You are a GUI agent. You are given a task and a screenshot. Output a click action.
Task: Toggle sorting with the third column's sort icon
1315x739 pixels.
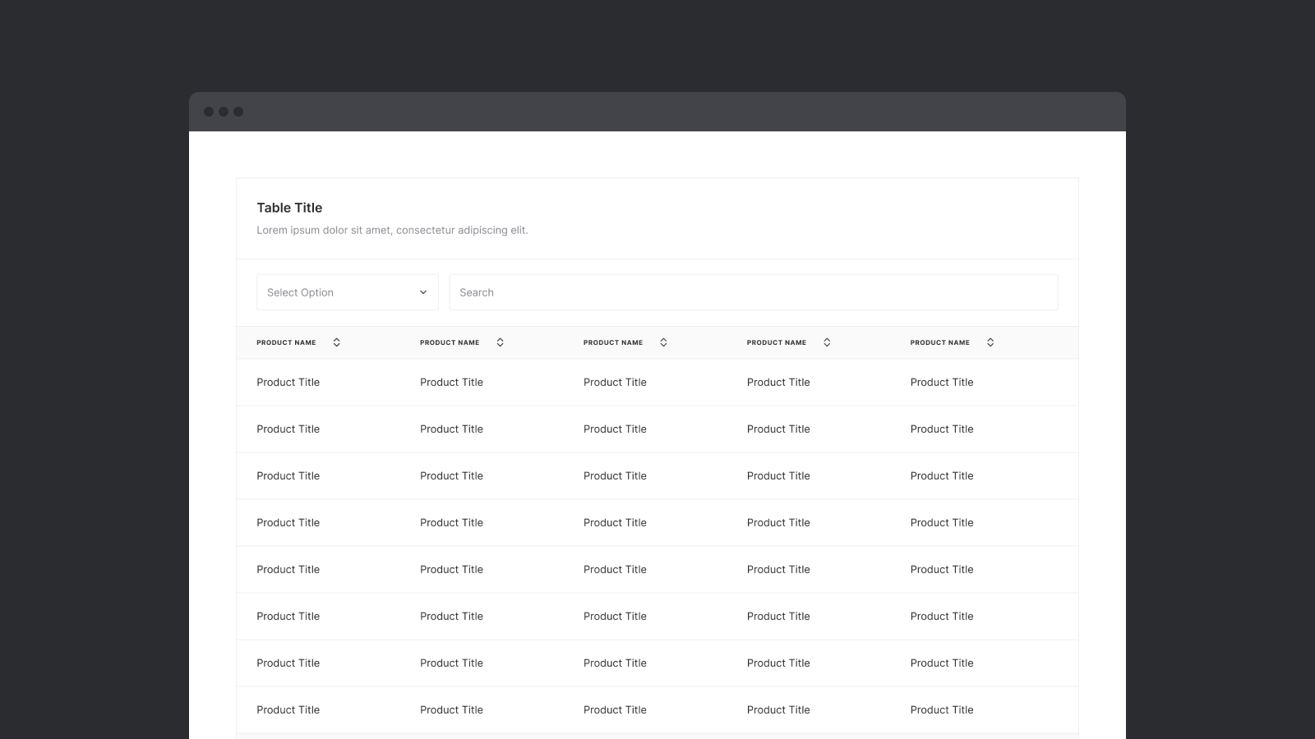click(x=663, y=342)
